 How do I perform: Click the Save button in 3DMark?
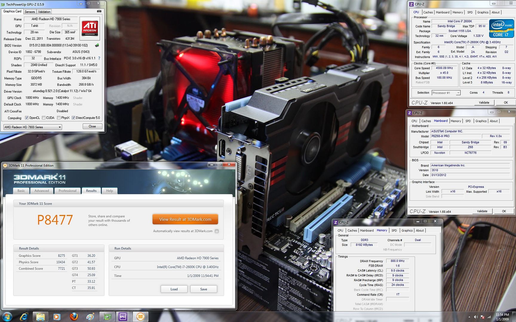pyautogui.click(x=204, y=289)
